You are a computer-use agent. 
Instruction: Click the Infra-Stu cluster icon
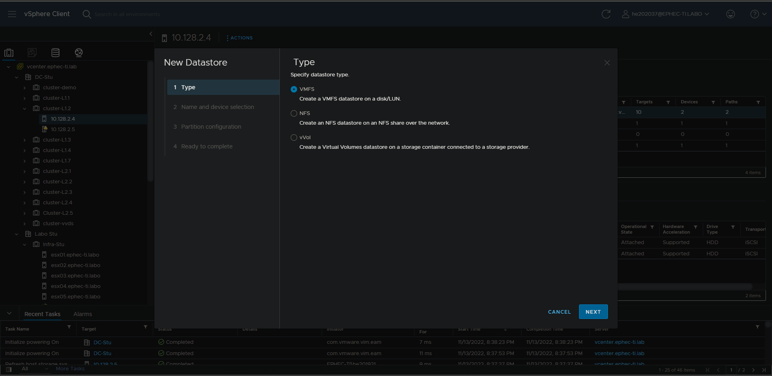tap(36, 245)
